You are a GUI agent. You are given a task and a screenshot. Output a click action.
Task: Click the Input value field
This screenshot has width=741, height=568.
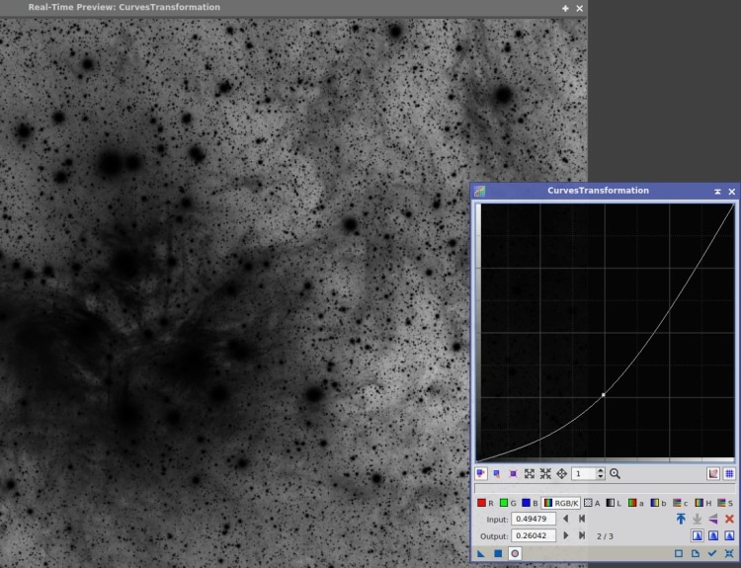534,519
